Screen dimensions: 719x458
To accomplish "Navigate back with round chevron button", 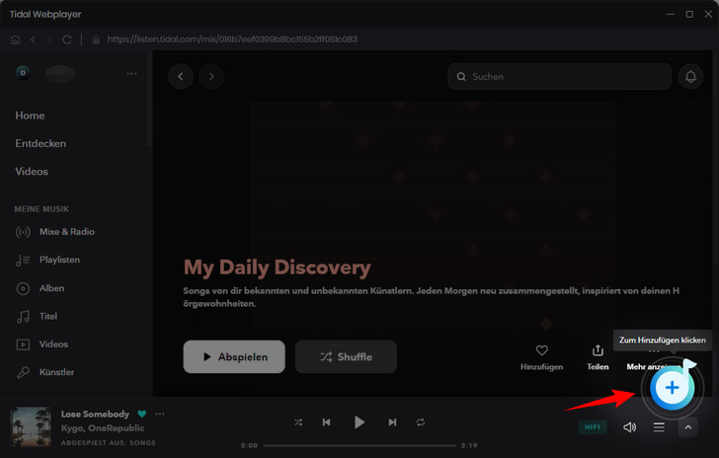I will coord(181,77).
